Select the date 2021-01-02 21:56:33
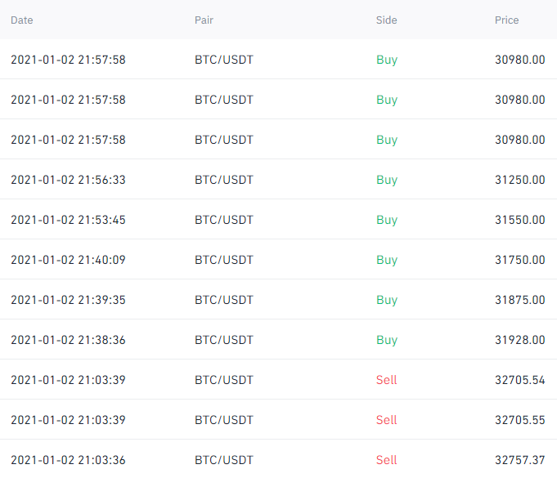Screen dimensions: 557x478 click(x=68, y=180)
